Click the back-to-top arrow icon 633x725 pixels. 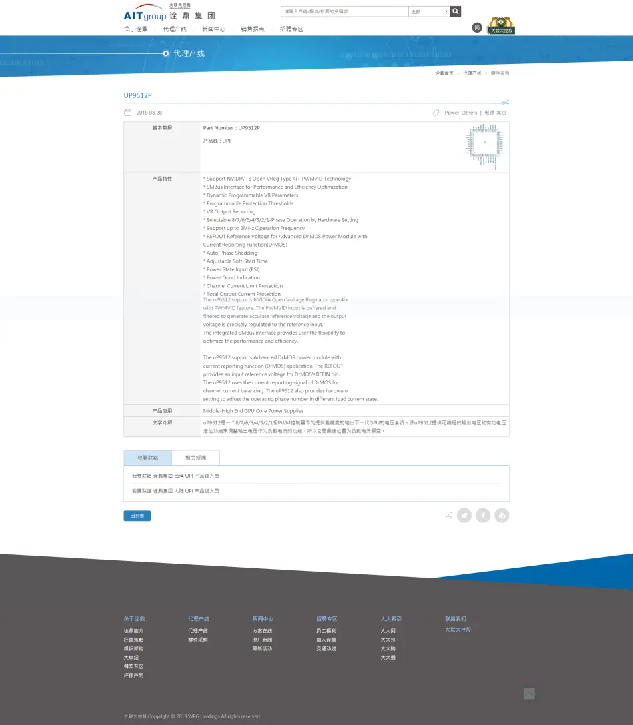pos(529,694)
